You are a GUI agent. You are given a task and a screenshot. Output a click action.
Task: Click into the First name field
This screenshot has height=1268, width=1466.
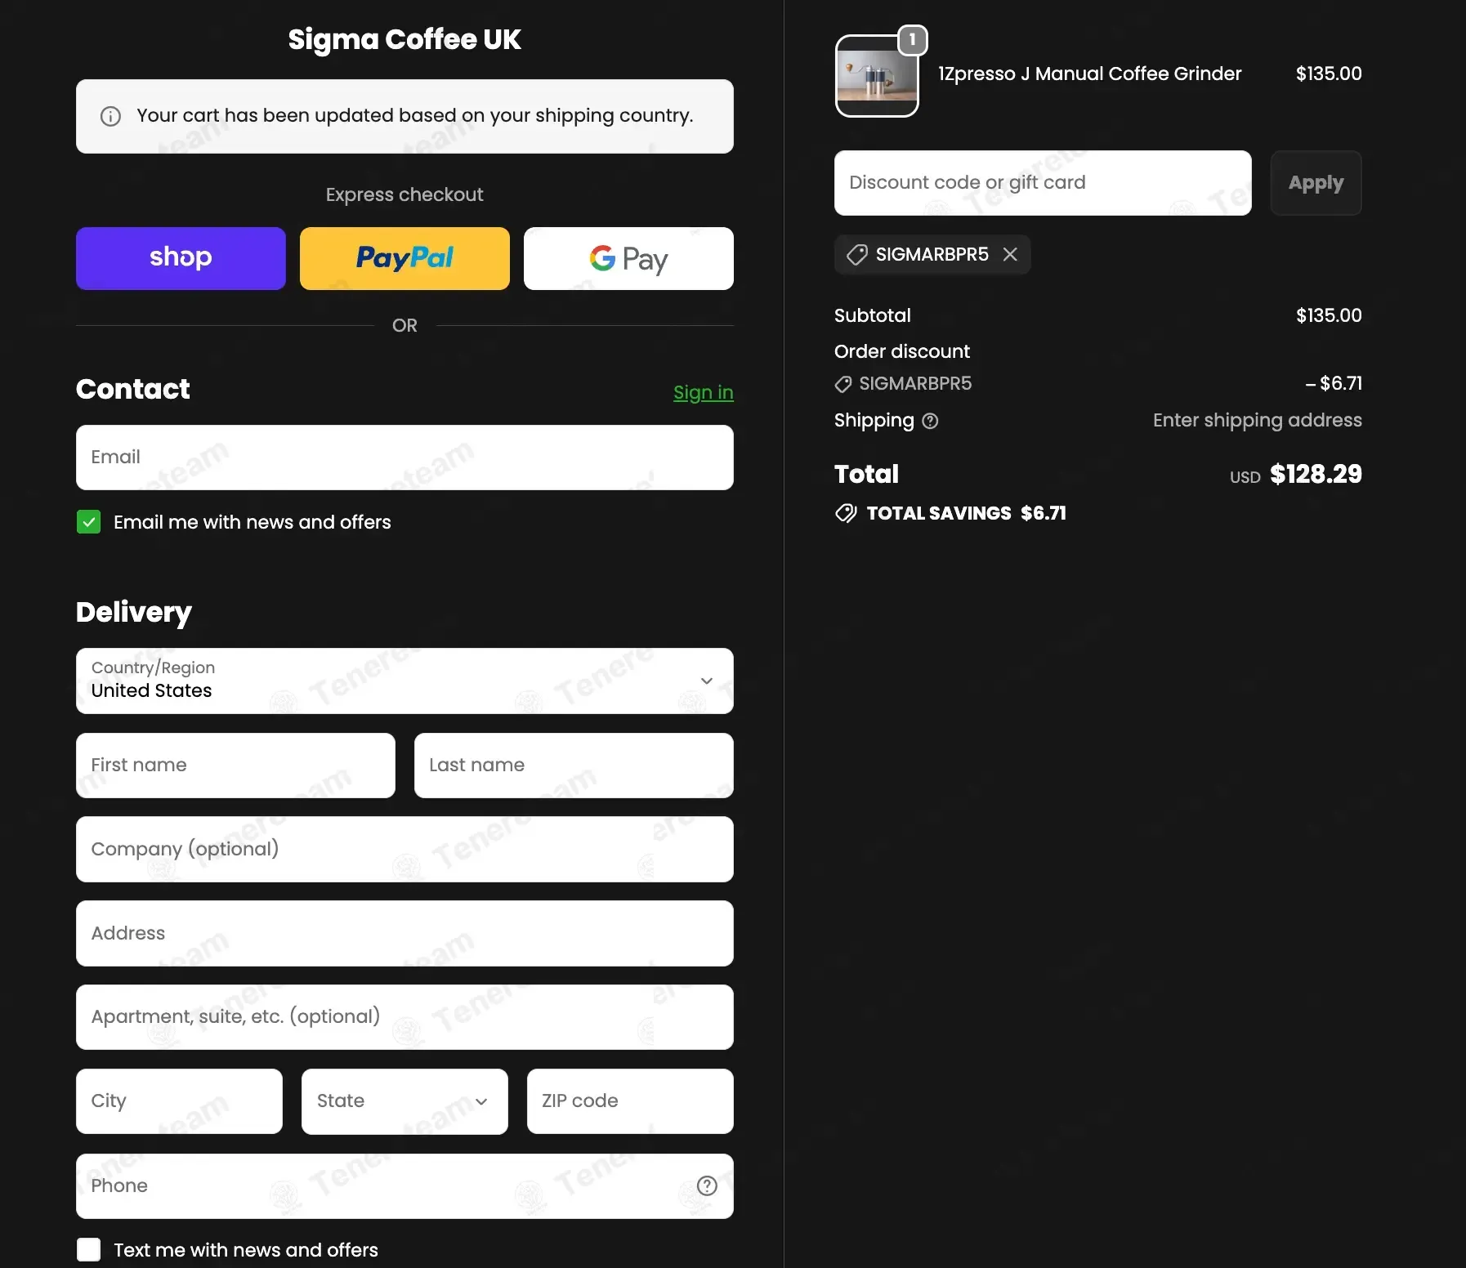(x=235, y=766)
